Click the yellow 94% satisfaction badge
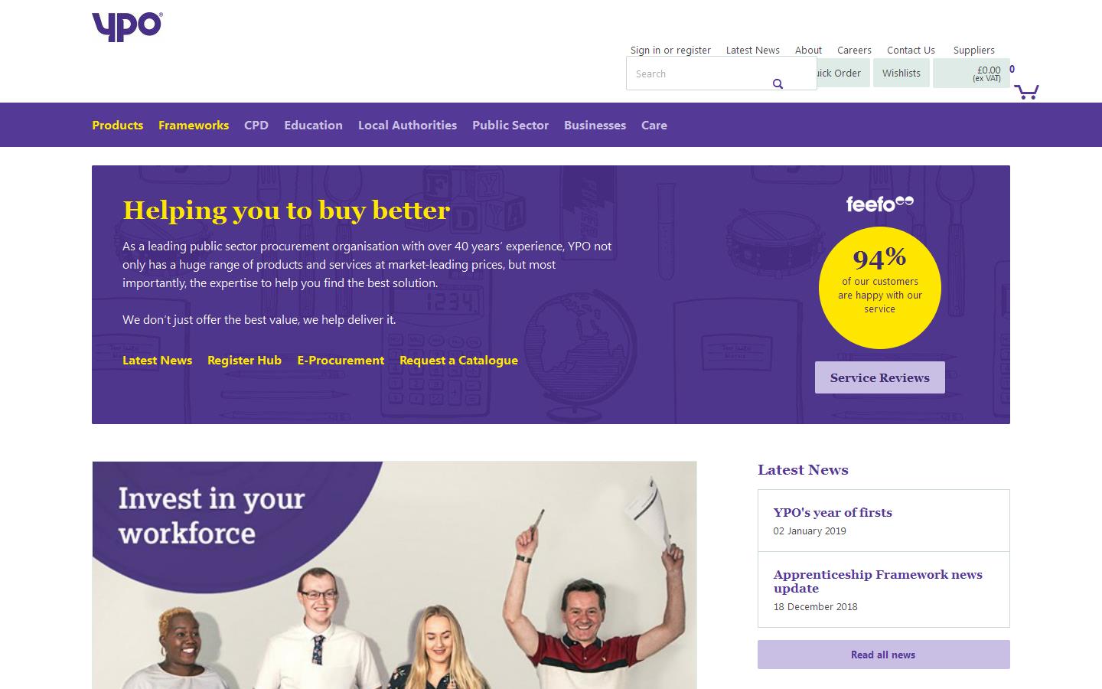This screenshot has width=1102, height=689. 880,288
